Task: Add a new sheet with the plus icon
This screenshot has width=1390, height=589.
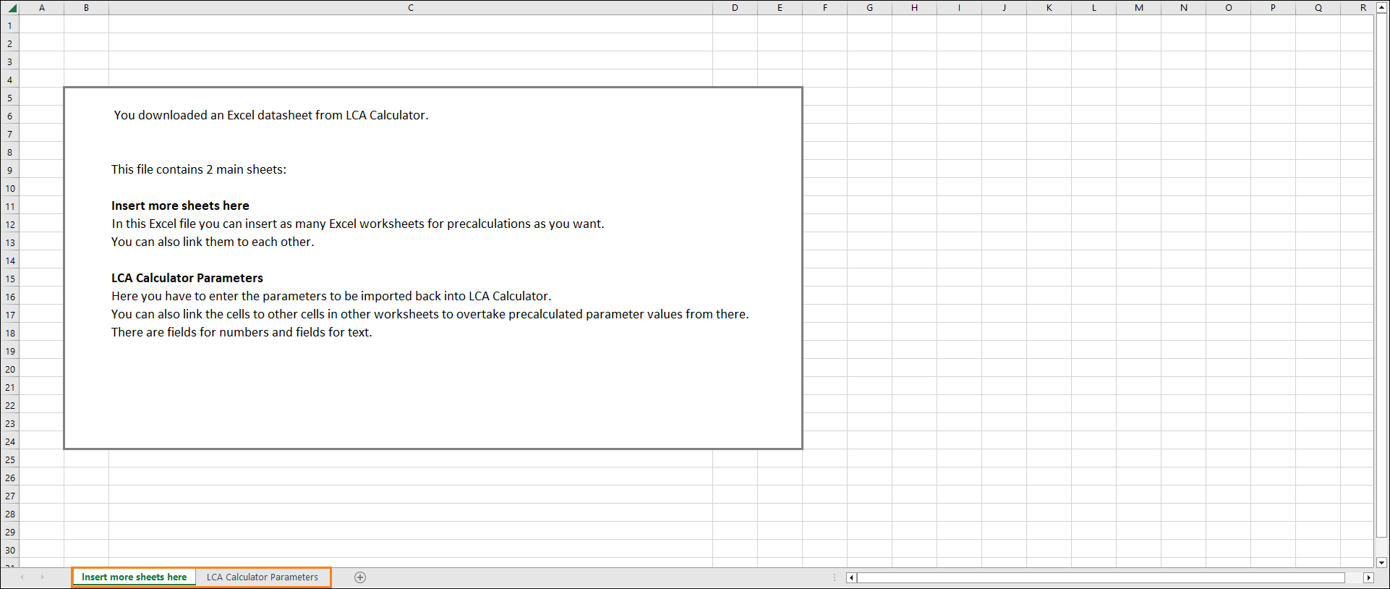Action: pos(360,577)
